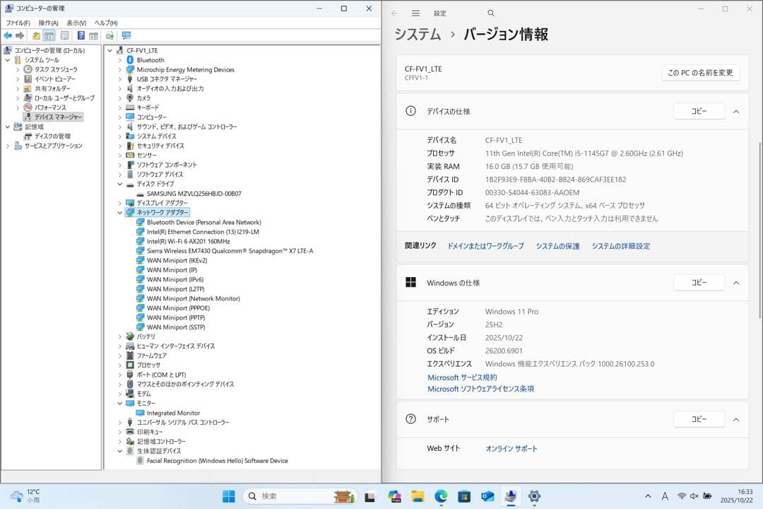Click the back navigation arrow in Computer Management
The image size is (763, 509).
(8, 35)
